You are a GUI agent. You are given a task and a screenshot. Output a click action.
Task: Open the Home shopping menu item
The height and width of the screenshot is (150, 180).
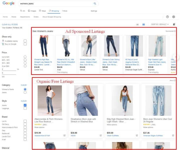pos(5,17)
